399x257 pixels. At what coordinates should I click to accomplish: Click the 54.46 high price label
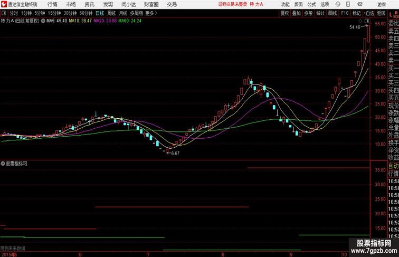coord(355,27)
